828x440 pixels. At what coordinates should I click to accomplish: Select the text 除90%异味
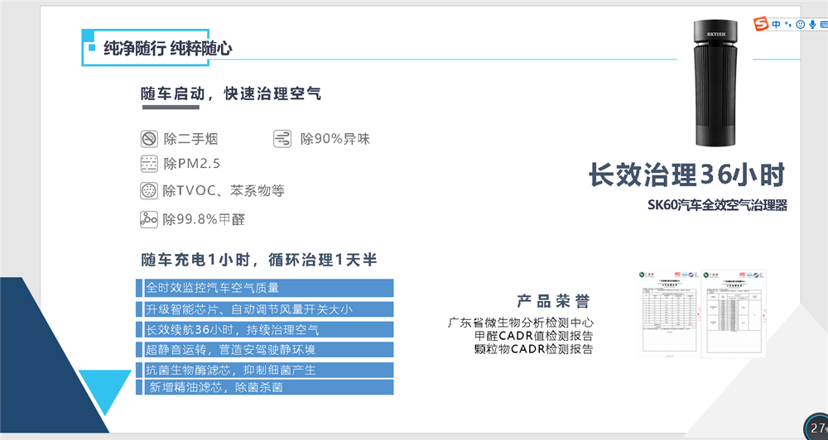(335, 139)
